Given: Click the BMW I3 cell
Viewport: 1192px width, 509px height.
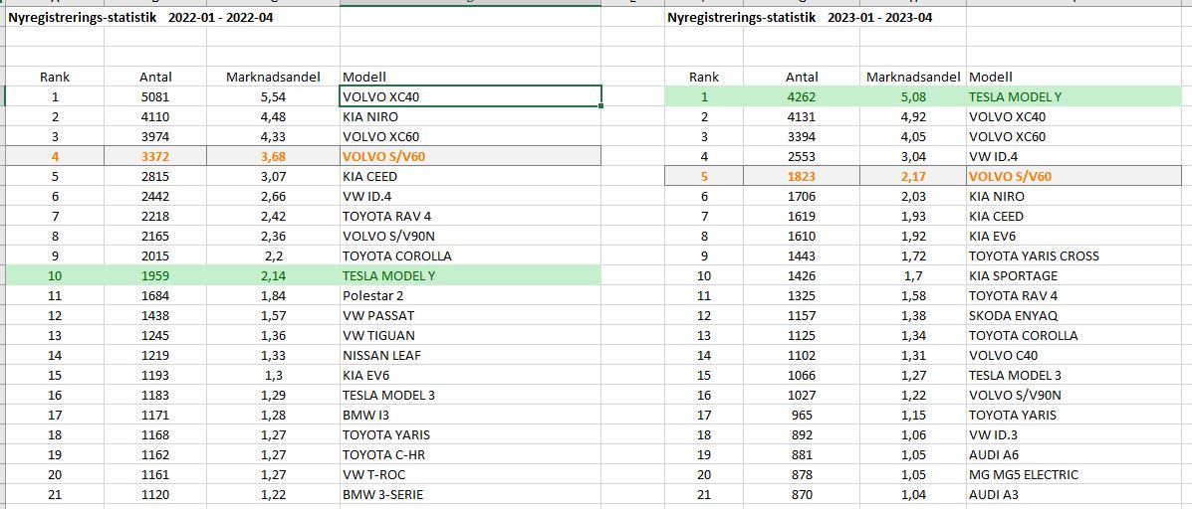Looking at the screenshot, I should coord(471,415).
